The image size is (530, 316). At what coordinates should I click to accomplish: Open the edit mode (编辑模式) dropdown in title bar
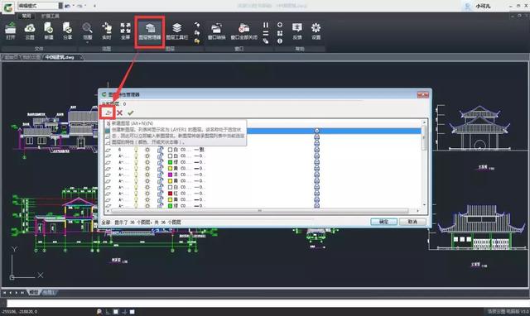(60, 6)
